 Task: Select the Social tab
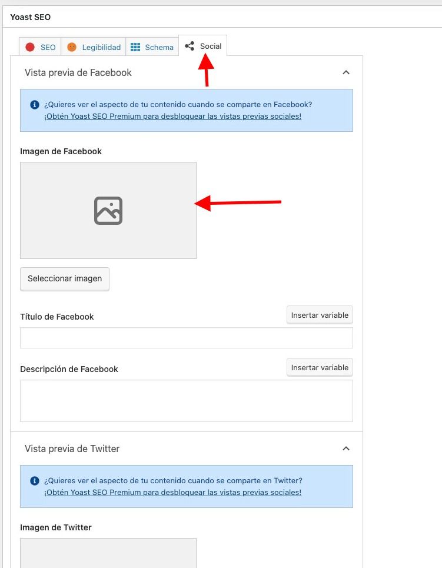[x=203, y=46]
